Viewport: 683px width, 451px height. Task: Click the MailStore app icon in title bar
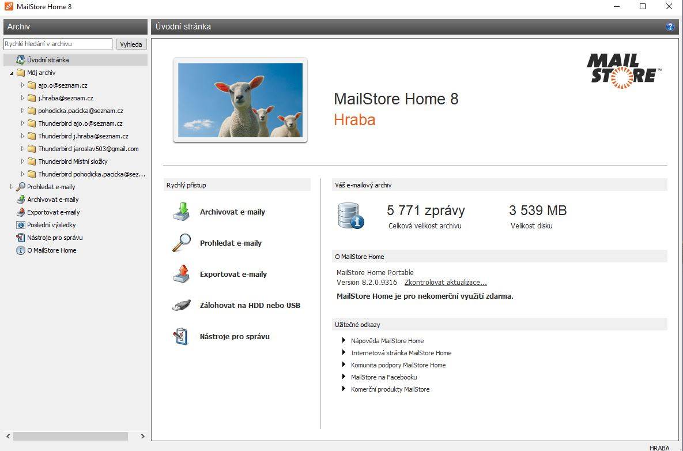[x=8, y=6]
